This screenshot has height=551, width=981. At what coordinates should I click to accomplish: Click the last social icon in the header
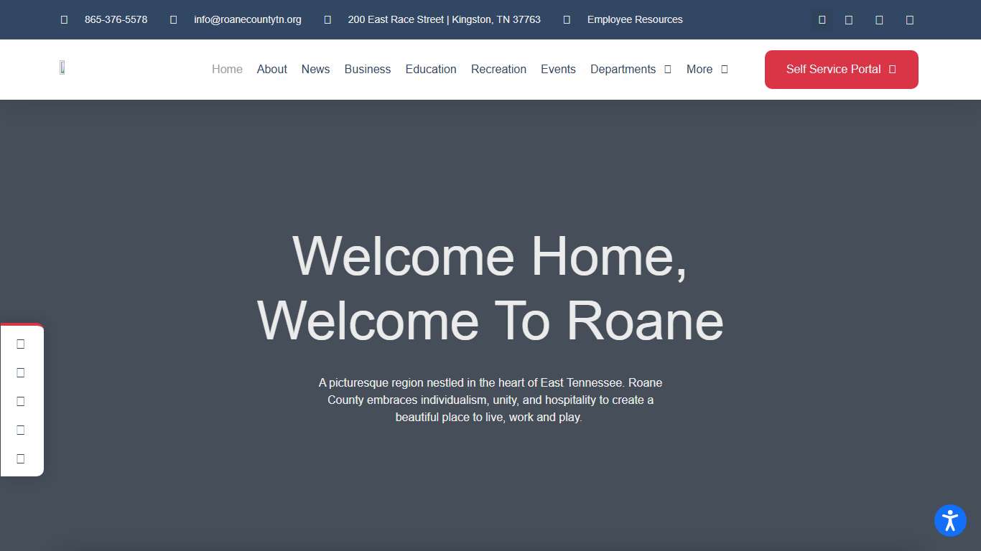click(909, 19)
